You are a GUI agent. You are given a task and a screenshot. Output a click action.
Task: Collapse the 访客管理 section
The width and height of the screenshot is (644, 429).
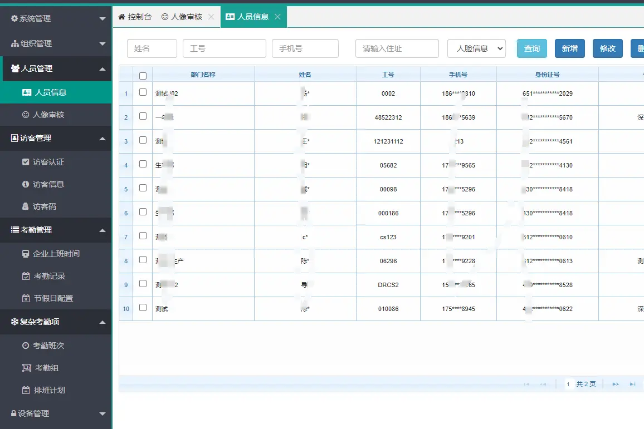pyautogui.click(x=56, y=138)
